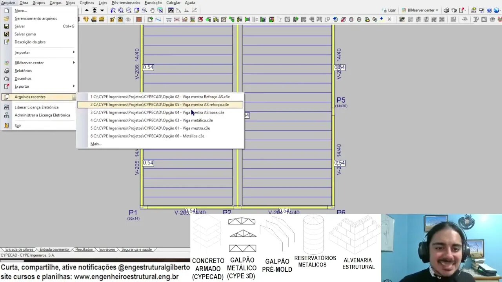Switch to Isovalores tab
Viewport: 502px width, 282px height.
coord(107,249)
